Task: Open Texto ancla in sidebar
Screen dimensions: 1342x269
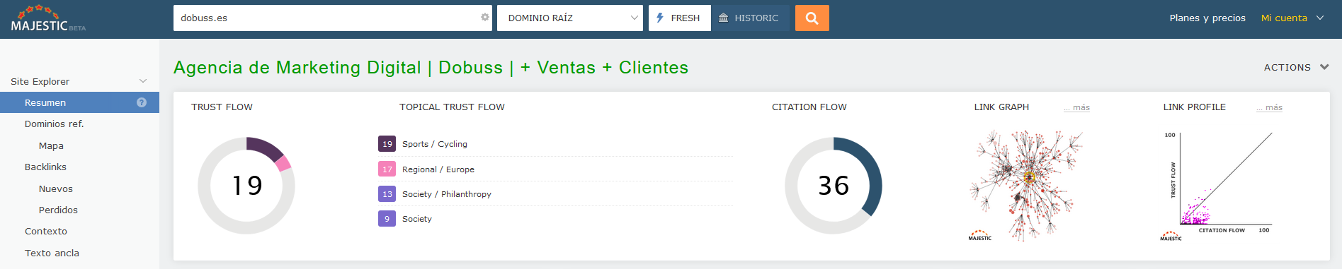Action: (x=52, y=253)
